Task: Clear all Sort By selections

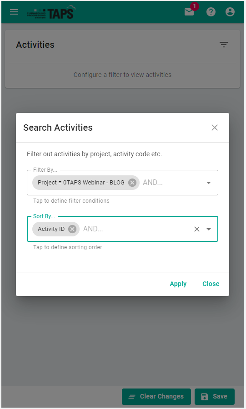Action: coord(197,229)
